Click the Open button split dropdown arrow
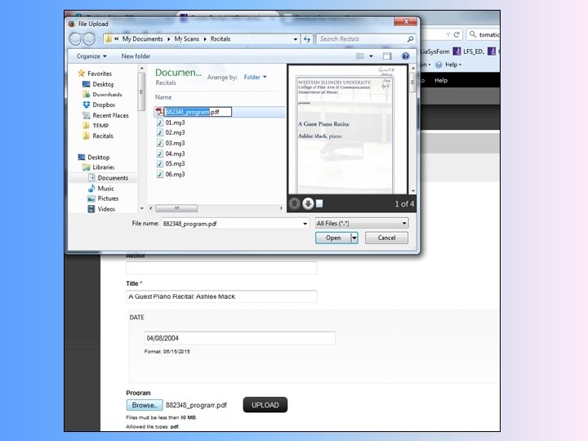The height and width of the screenshot is (441, 588). 354,238
